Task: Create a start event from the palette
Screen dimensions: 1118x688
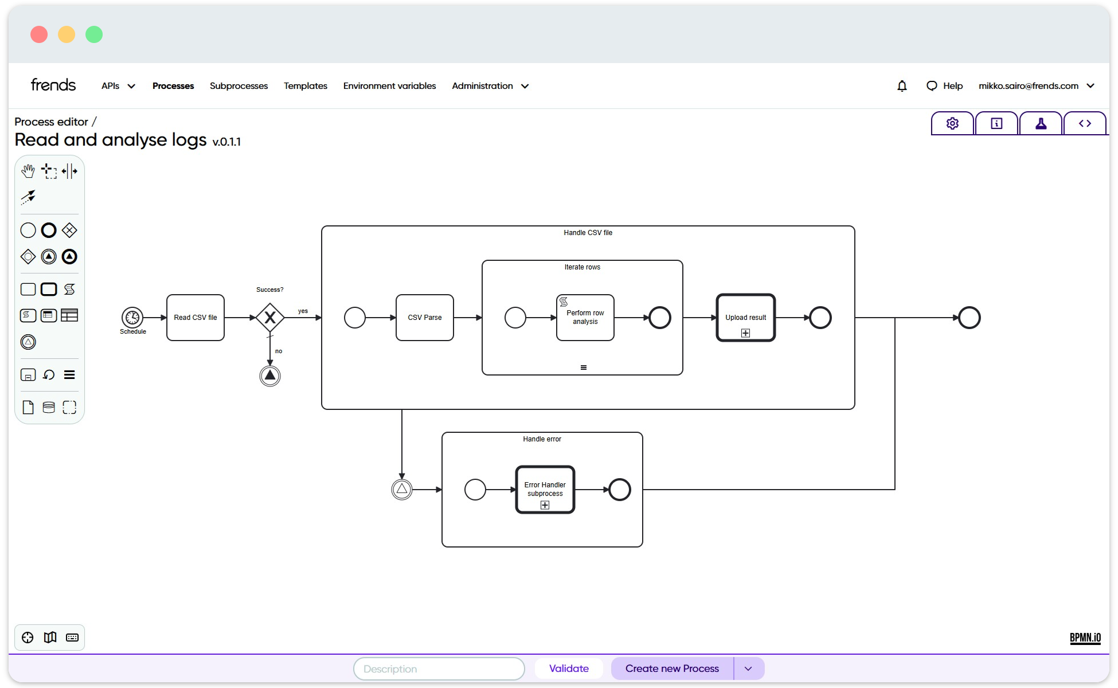Action: (28, 230)
